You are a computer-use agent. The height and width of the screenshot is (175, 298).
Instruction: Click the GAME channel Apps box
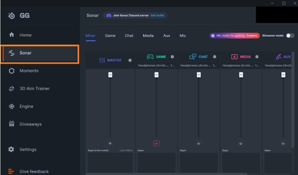pos(156,163)
